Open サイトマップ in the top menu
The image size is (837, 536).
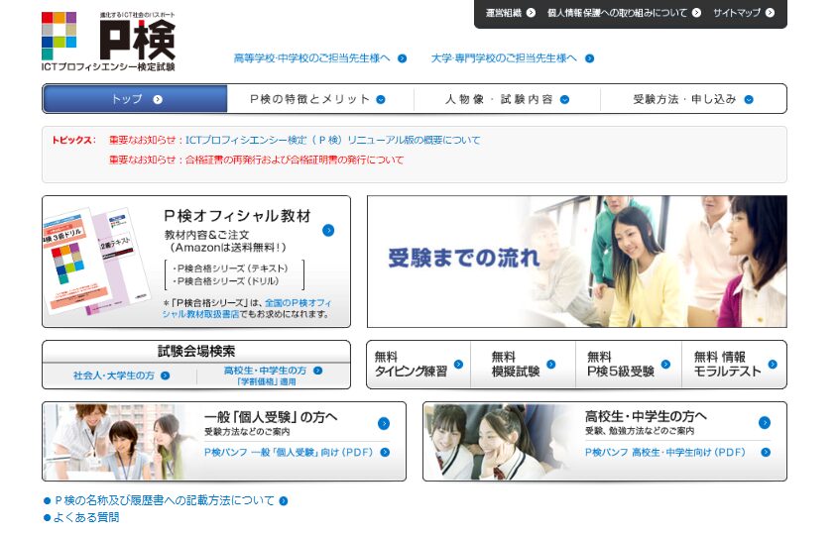(x=744, y=12)
